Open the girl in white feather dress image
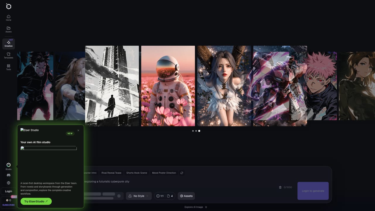The image size is (375, 211). click(x=224, y=86)
